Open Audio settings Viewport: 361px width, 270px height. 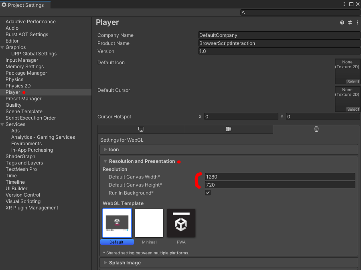12,28
